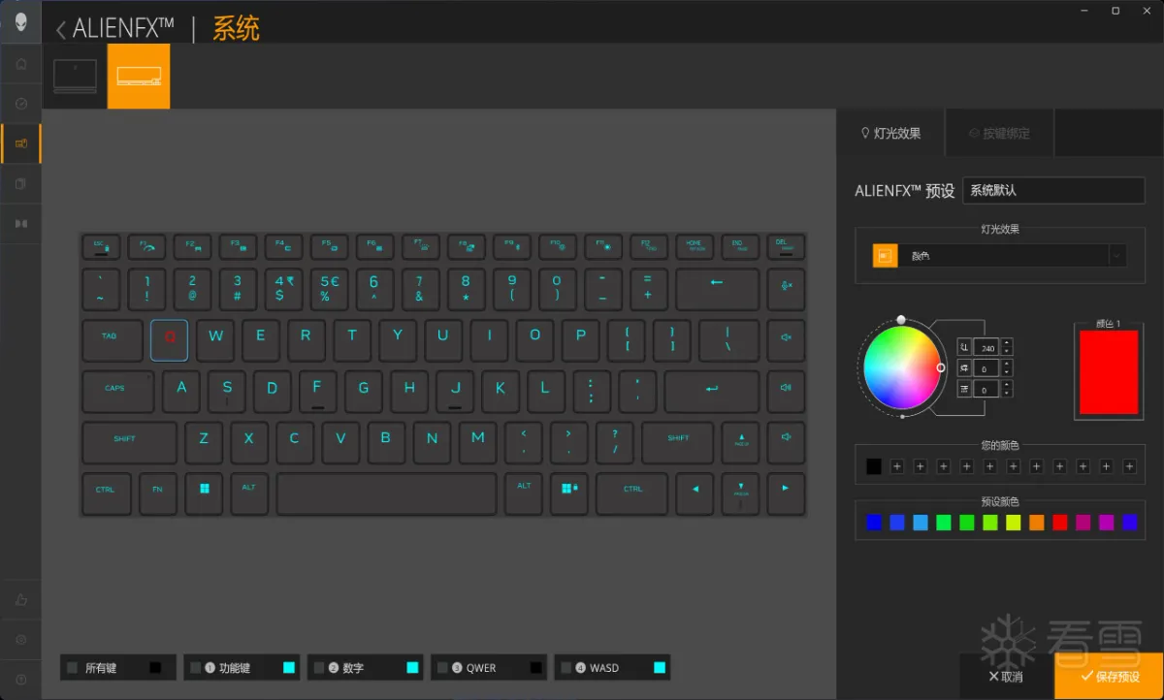Image resolution: width=1164 pixels, height=700 pixels.
Task: Click the cyan swatch beside 数字
Action: coord(412,667)
